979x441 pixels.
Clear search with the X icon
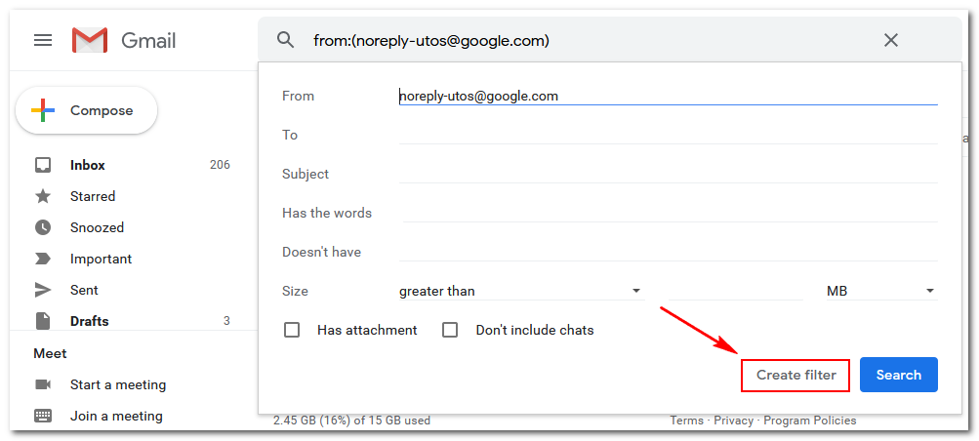pos(891,41)
